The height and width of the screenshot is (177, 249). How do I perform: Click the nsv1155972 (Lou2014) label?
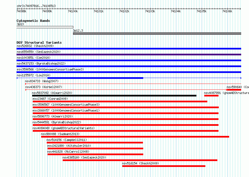34,75
